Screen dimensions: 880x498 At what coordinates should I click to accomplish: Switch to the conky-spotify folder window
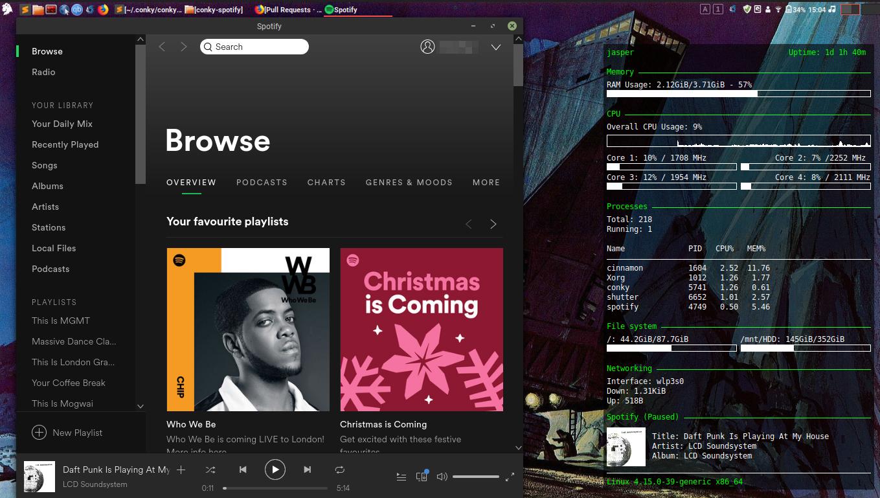click(x=214, y=10)
